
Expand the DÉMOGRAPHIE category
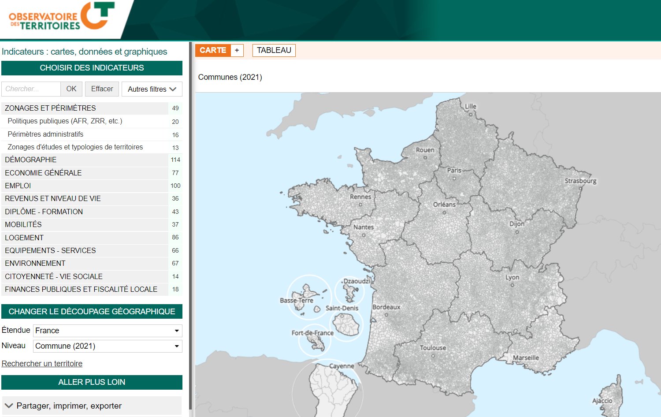coord(85,160)
